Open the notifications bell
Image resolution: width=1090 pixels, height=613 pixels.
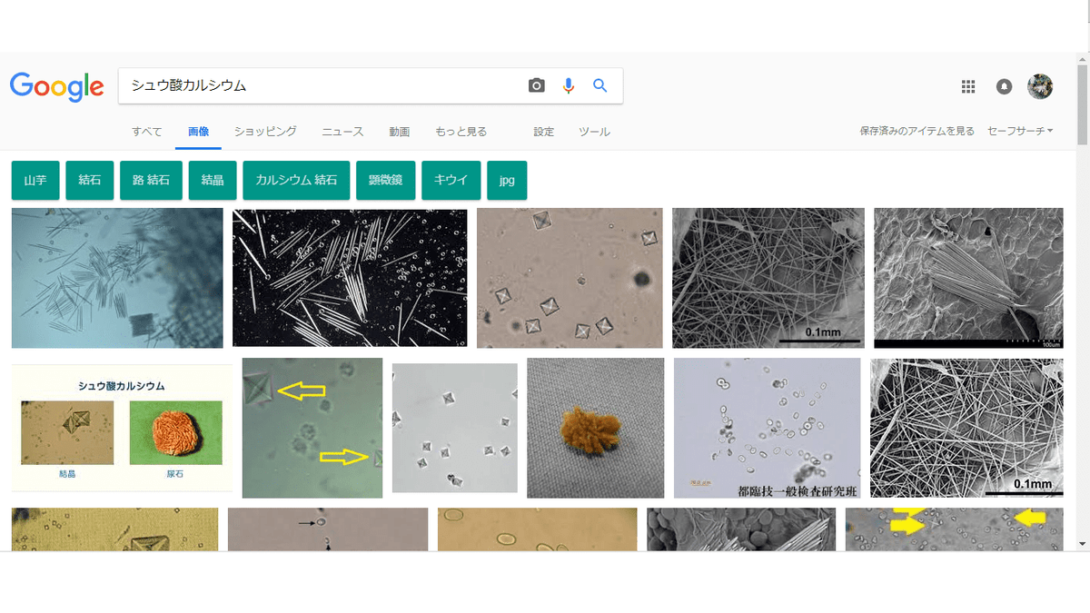coord(1004,86)
